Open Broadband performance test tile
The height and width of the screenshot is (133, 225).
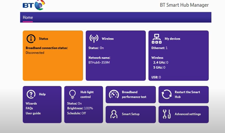[x=134, y=95]
